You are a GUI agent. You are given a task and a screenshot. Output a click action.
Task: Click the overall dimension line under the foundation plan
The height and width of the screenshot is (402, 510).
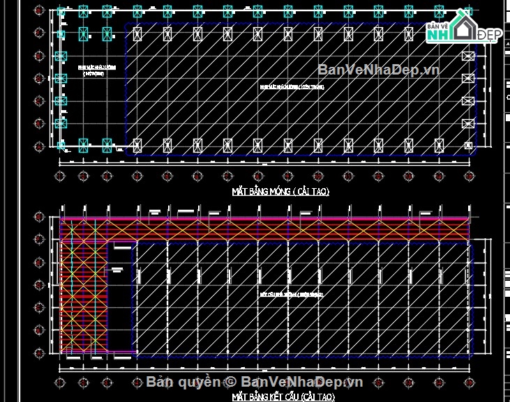point(264,165)
